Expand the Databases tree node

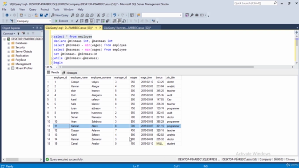pos(8,43)
